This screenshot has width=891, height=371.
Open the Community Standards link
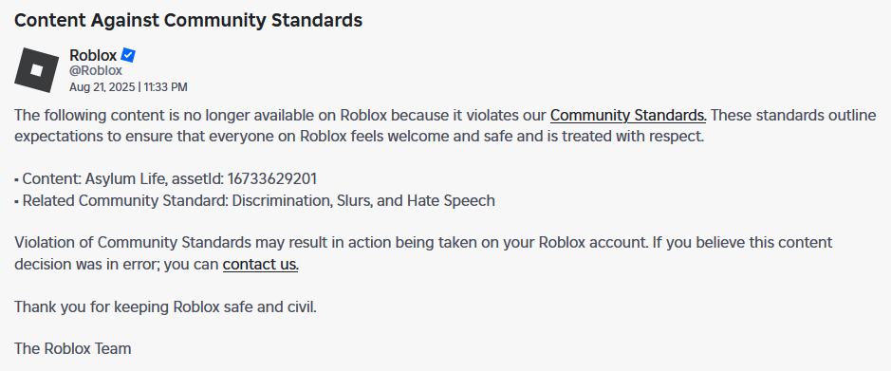coord(628,116)
